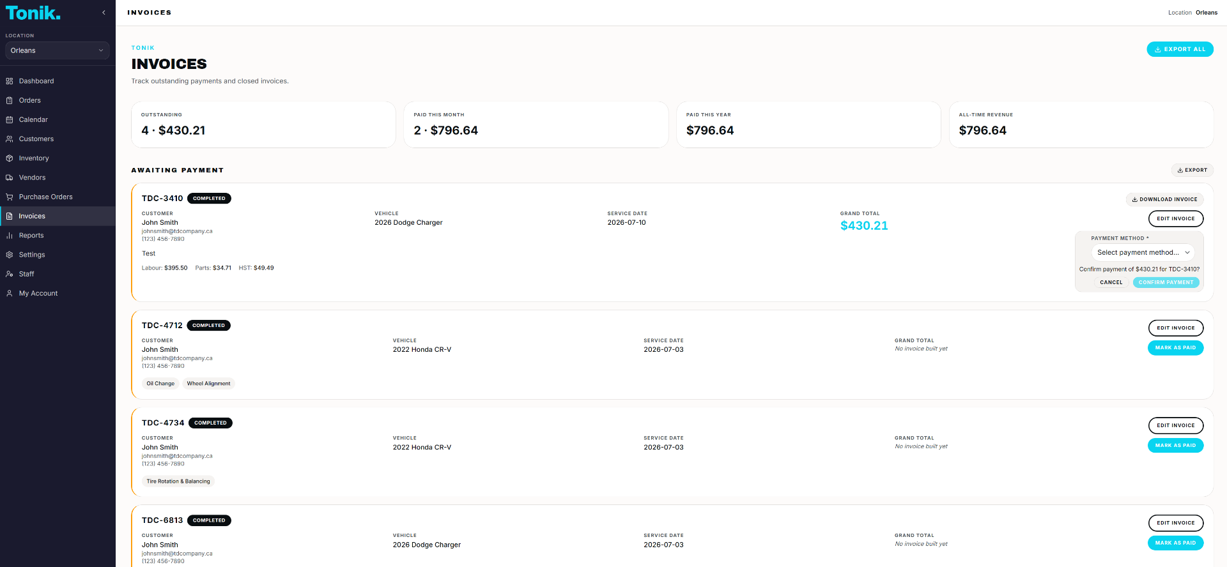
Task: Go to the Dashboard page
Action: click(x=58, y=81)
